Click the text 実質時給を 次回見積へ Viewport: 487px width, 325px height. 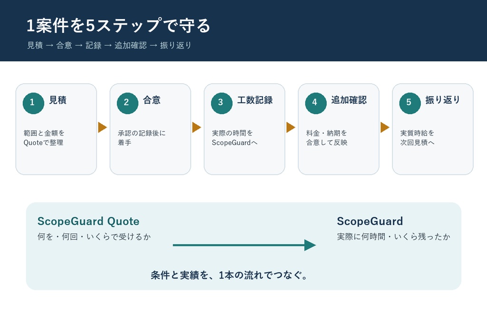point(417,138)
